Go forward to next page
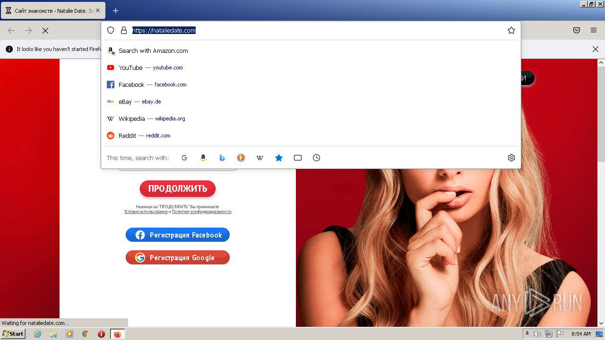Screen dimensions: 605x340 point(28,30)
